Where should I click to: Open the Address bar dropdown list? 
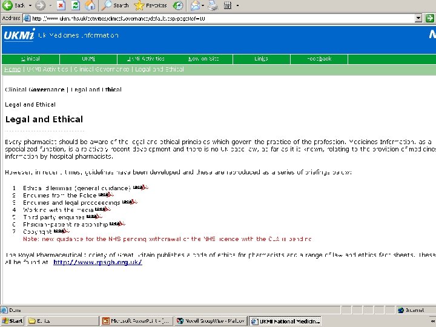[418, 18]
